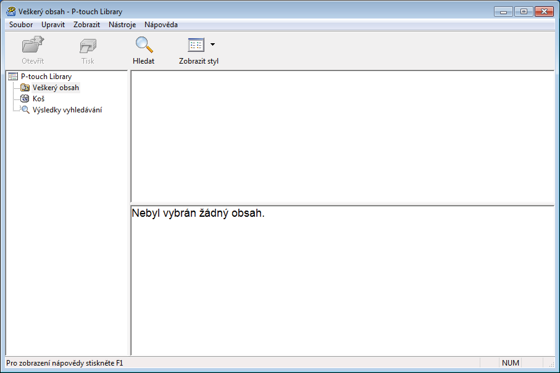
Task: Open the Zobrazit styl dropdown arrow
Action: click(x=212, y=44)
